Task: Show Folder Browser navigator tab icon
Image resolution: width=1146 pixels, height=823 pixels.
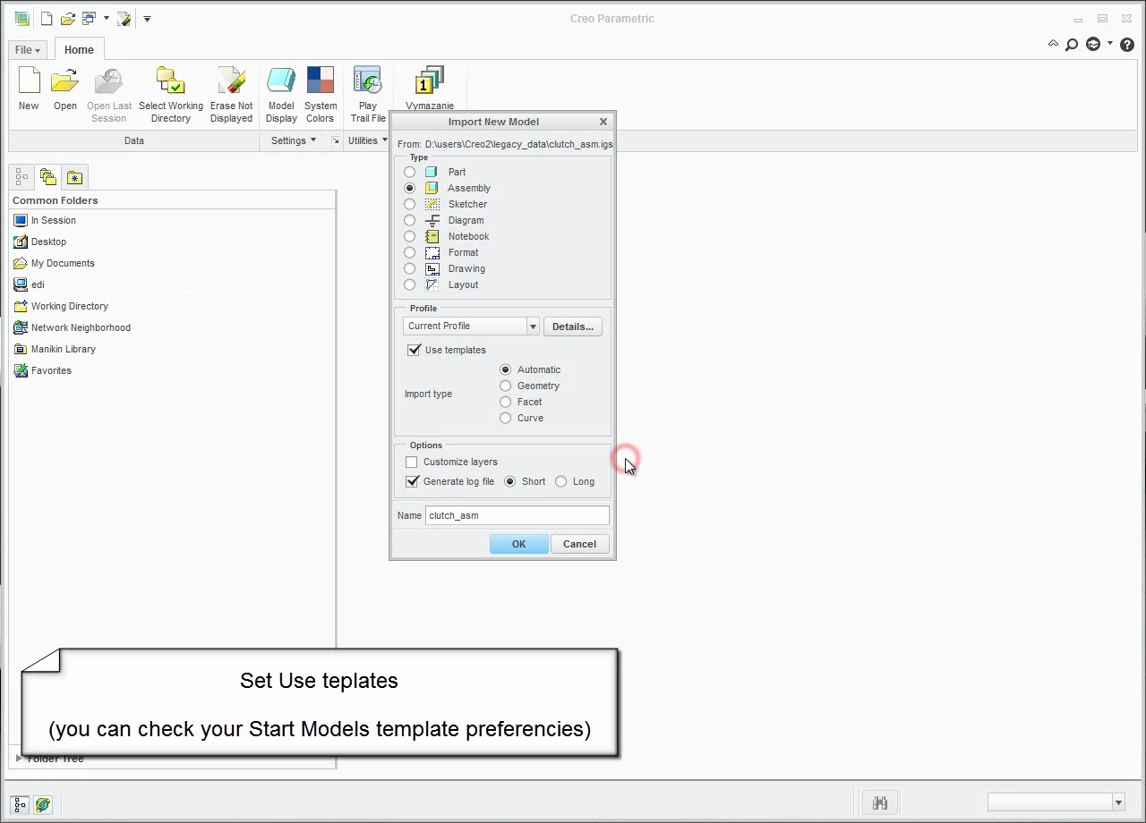Action: [x=48, y=177]
